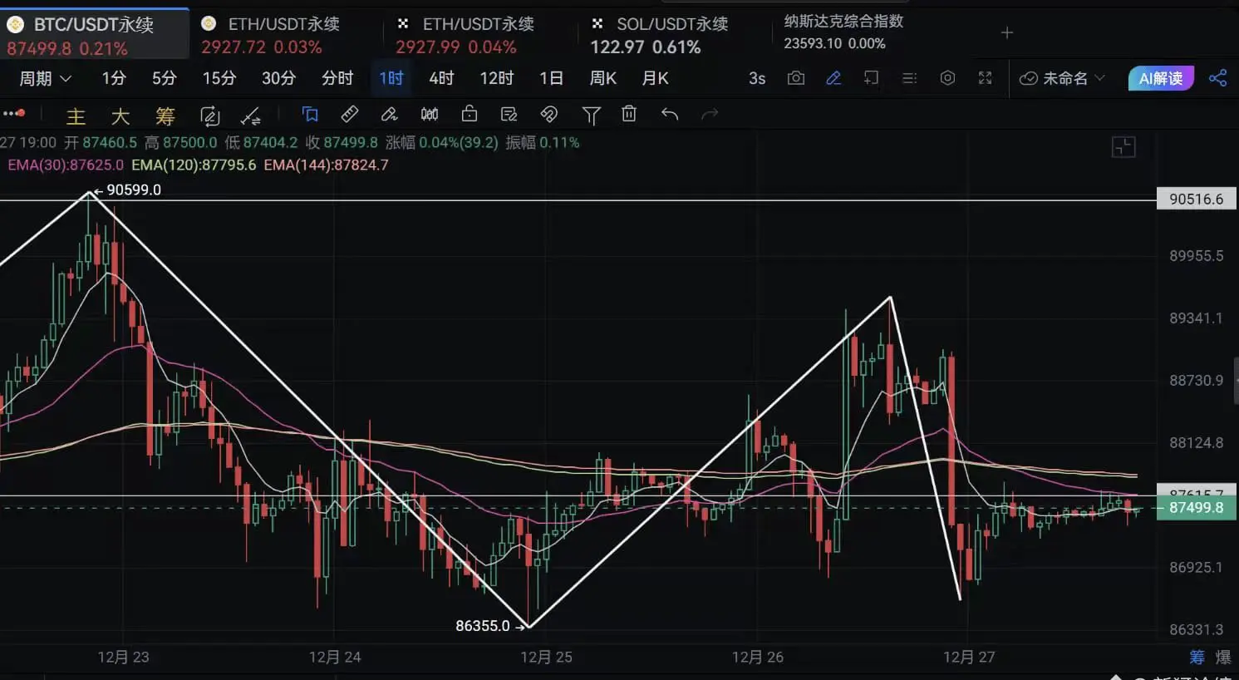Viewport: 1239px width, 680px height.
Task: Open the drawing filter funnel
Action: pyautogui.click(x=591, y=115)
